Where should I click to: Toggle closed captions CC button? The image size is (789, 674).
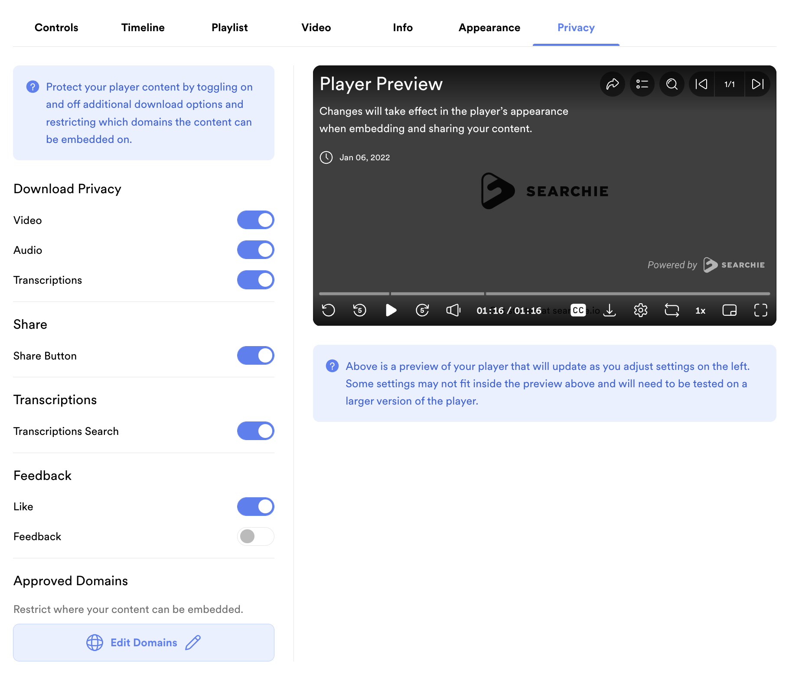pos(578,310)
